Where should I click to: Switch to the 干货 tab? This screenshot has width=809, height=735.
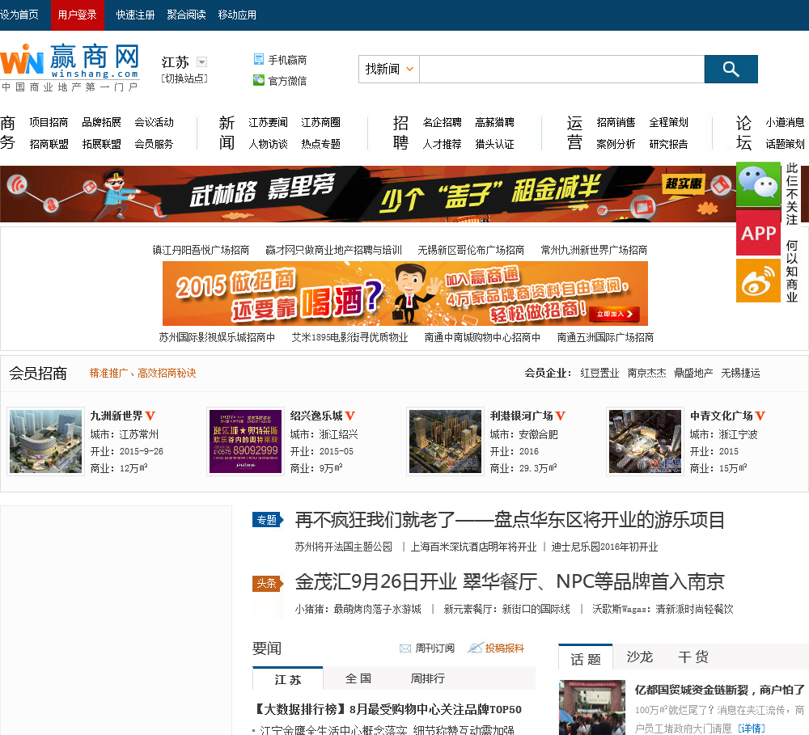point(693,657)
